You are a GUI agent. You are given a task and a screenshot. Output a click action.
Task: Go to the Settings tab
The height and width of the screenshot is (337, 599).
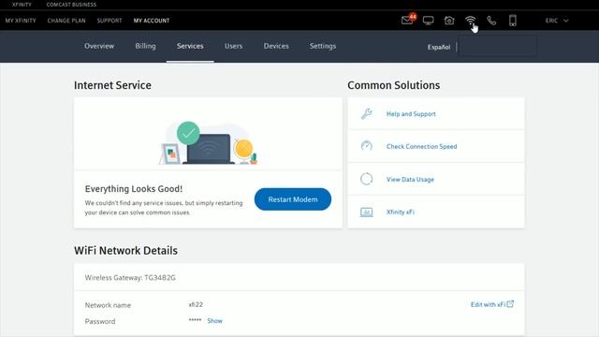click(323, 46)
